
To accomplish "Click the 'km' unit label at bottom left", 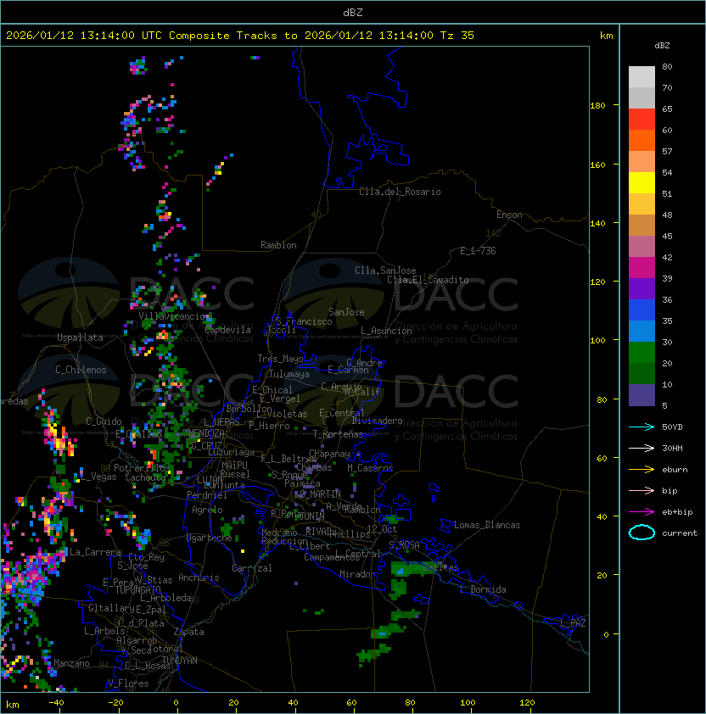I will tap(13, 705).
